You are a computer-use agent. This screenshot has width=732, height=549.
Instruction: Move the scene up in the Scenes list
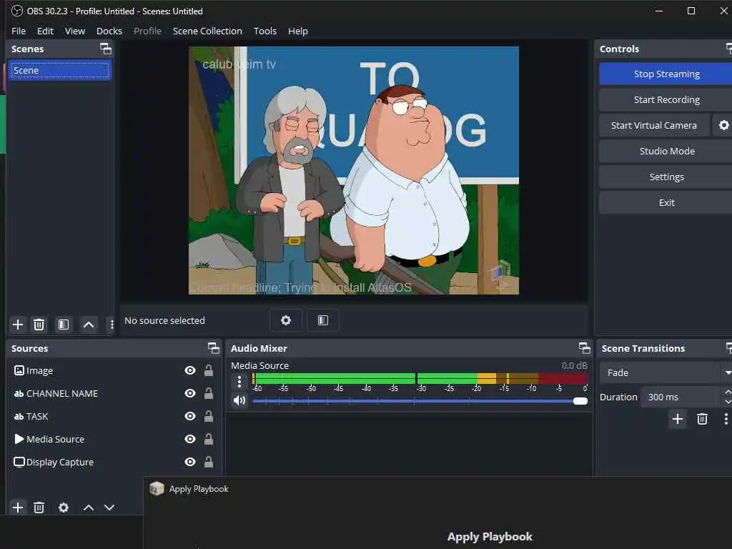(88, 325)
